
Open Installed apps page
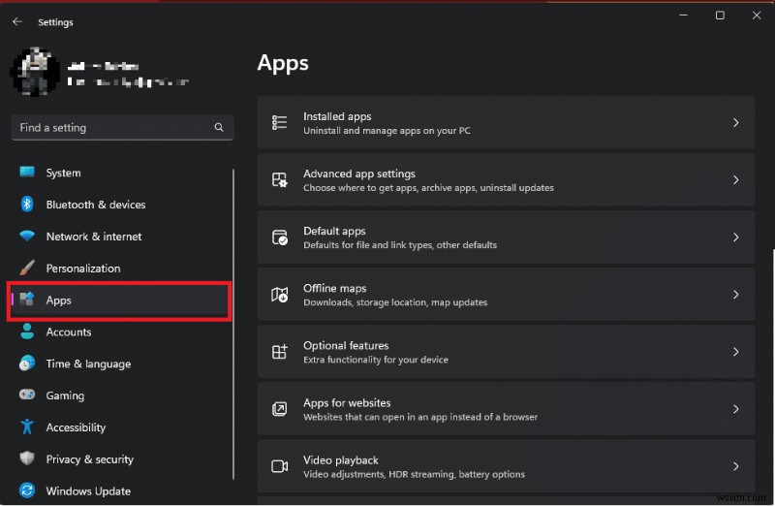click(506, 123)
